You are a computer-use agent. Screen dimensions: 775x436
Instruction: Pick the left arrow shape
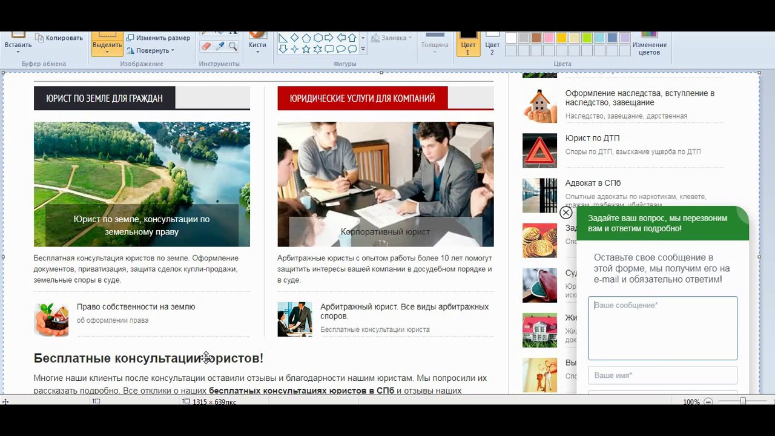[340, 38]
